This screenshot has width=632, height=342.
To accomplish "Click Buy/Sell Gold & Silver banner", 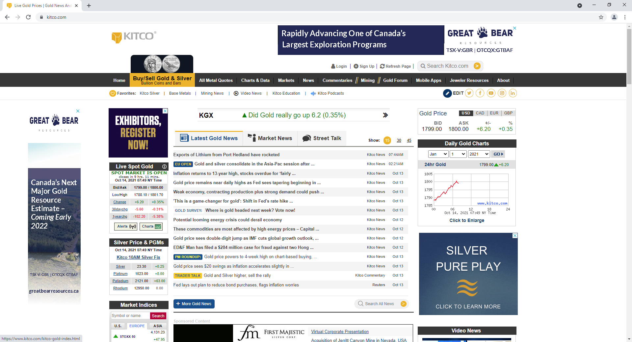I will [162, 80].
